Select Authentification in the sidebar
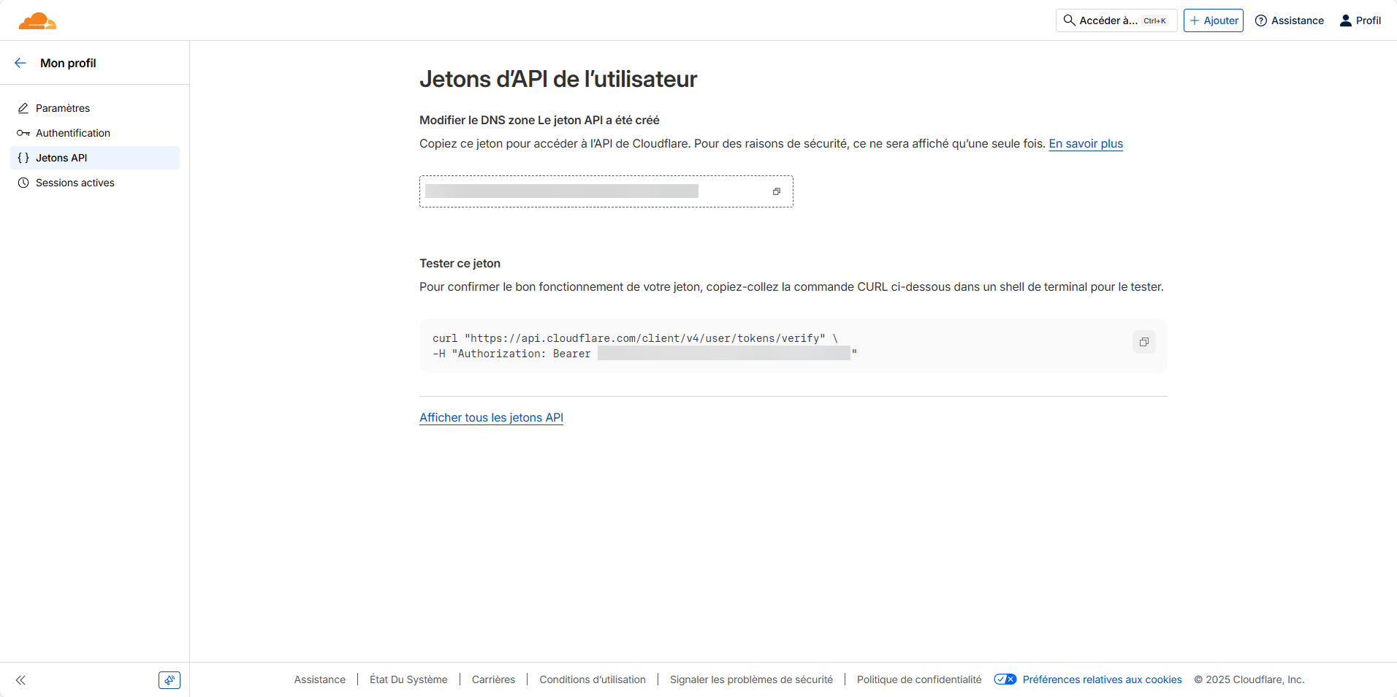 point(73,133)
